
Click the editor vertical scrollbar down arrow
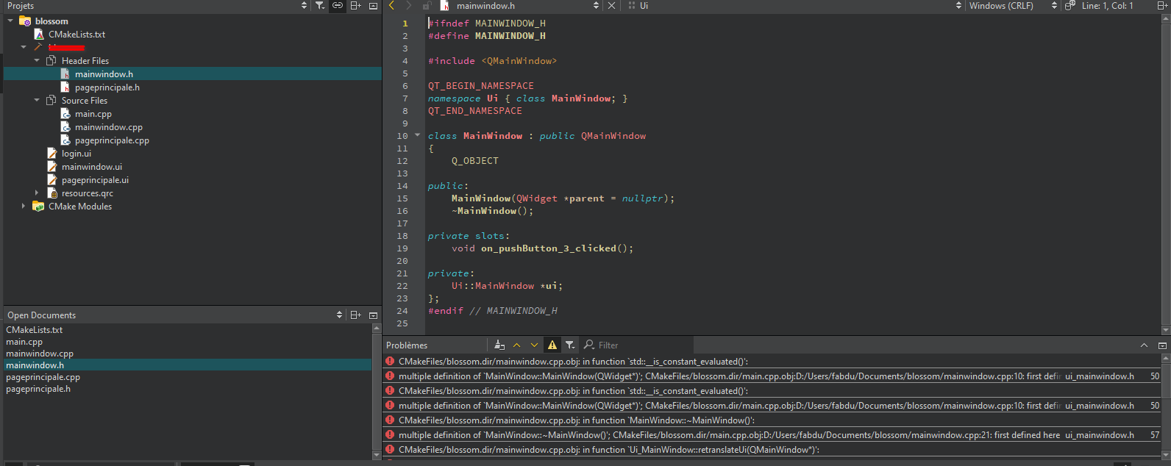pos(1166,330)
